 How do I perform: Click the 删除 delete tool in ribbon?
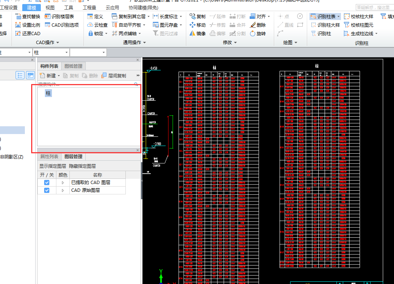pyautogui.click(x=258, y=25)
